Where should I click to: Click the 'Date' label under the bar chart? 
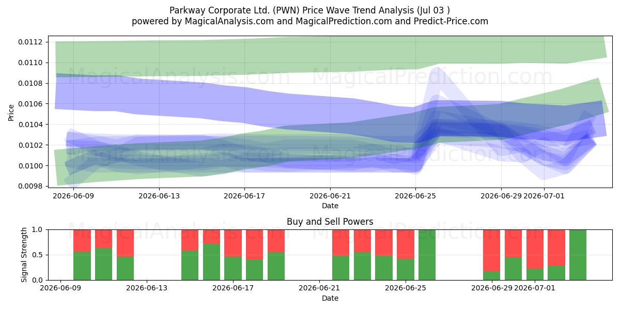click(330, 298)
